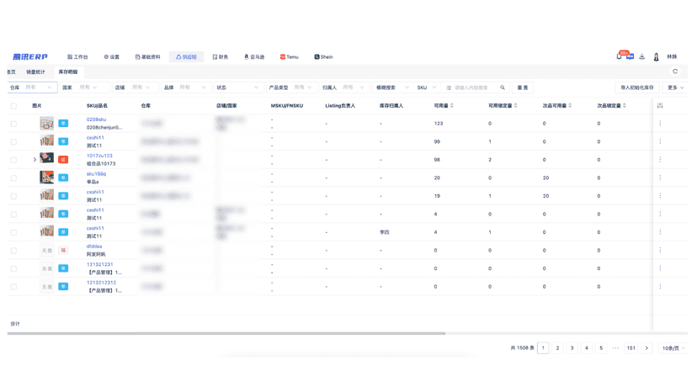Check the box for sku188q row
The height and width of the screenshot is (392, 697).
tap(13, 177)
